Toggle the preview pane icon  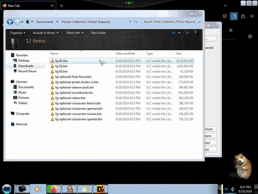click(187, 33)
